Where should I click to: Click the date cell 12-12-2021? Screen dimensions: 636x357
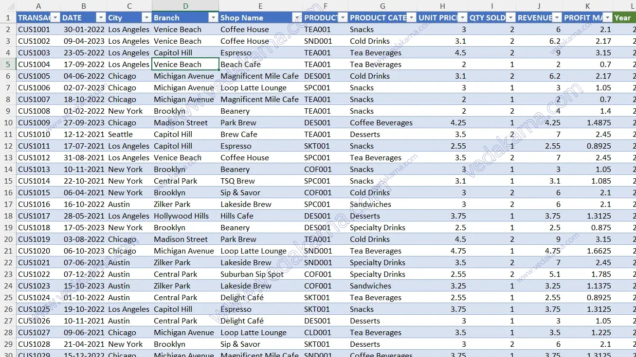pyautogui.click(x=83, y=134)
